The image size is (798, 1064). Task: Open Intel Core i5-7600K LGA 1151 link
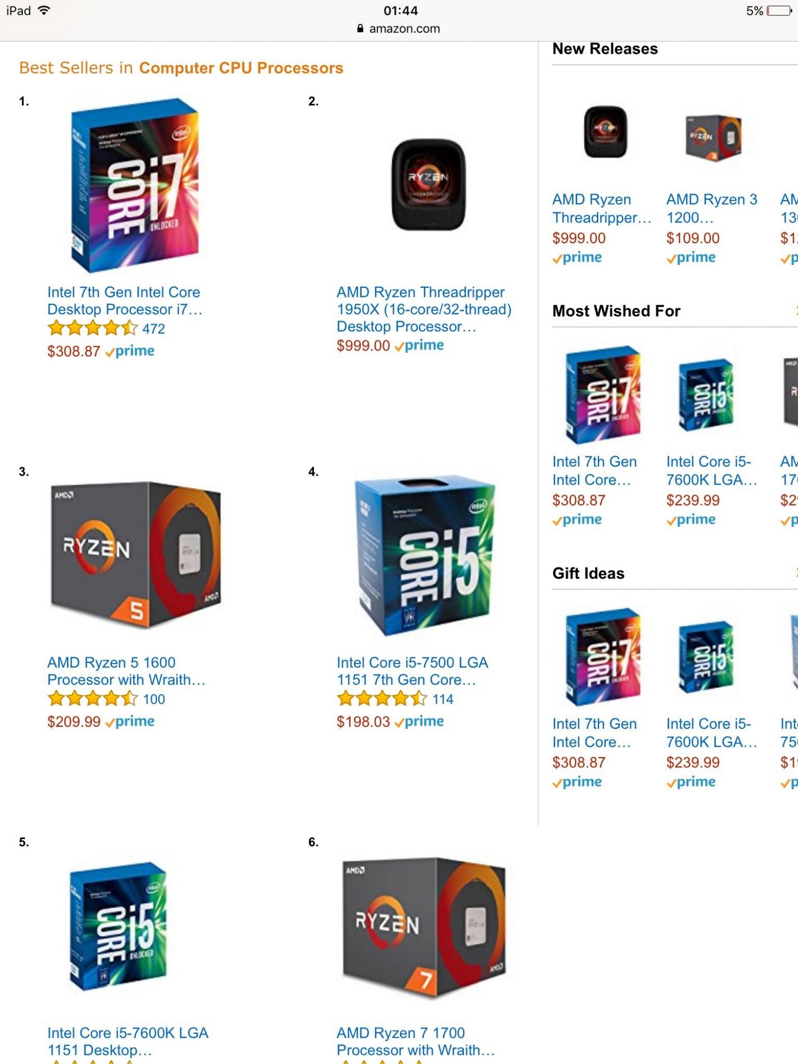tap(128, 1041)
